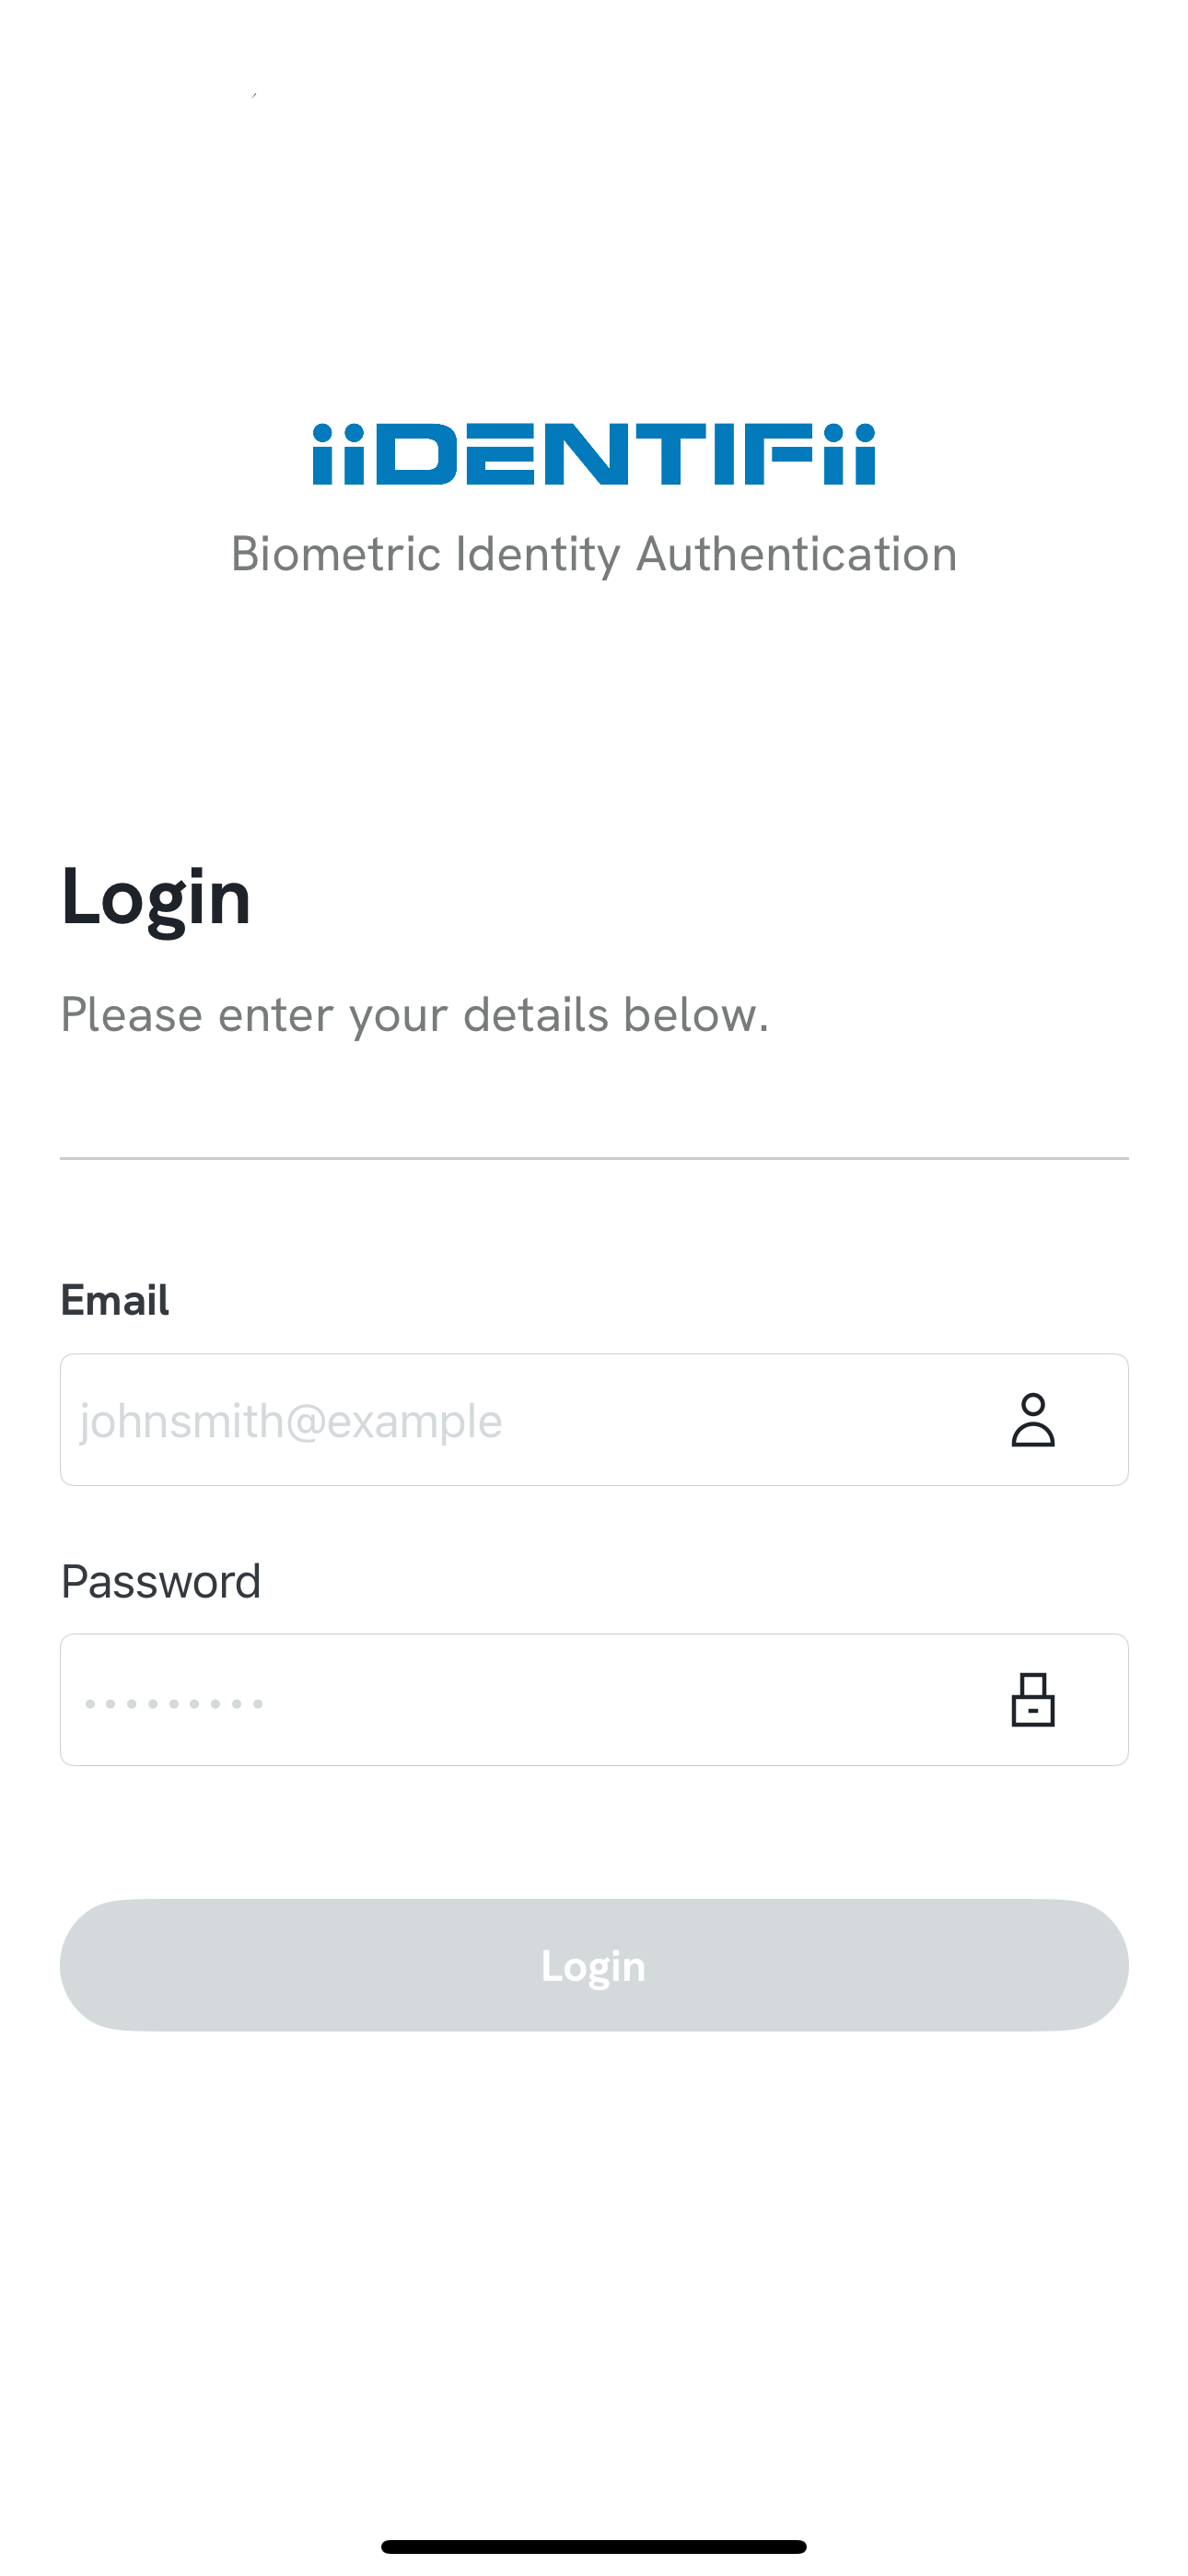
Task: Tap the bold 'Email' field label
Action: click(115, 1300)
